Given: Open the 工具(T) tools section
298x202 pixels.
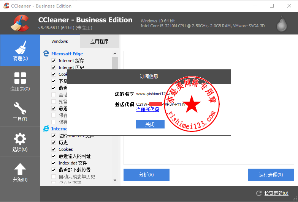Looking at the screenshot, I should pos(20,111).
